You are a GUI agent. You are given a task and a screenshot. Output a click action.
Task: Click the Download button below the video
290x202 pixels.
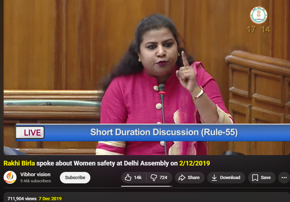click(226, 178)
